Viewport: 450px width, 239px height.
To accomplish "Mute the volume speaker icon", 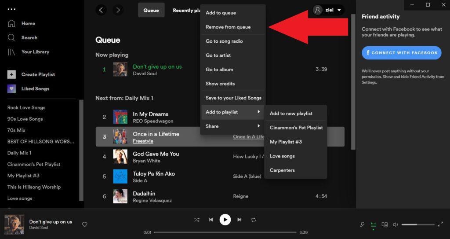I will 396,224.
